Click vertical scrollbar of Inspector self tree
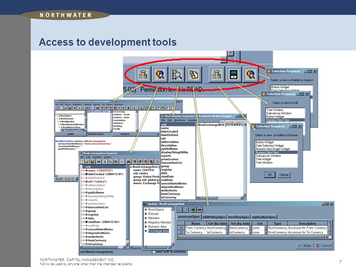The width and height of the screenshot is (356, 267). pos(127,205)
